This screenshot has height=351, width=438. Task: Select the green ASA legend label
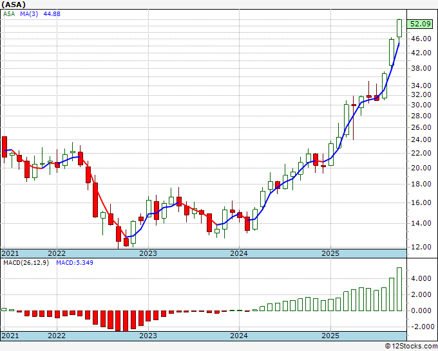click(x=9, y=14)
